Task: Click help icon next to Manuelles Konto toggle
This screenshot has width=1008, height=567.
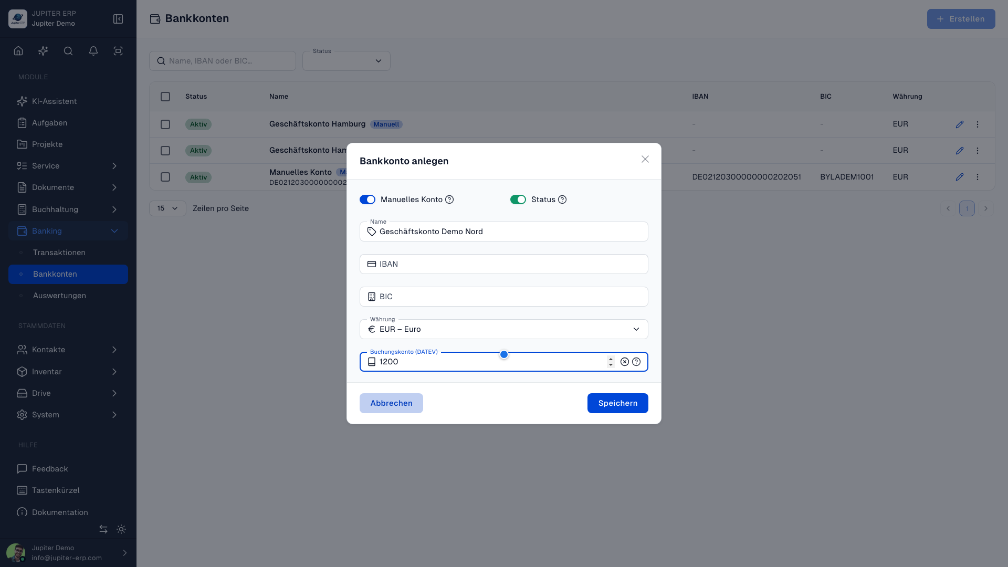Action: click(449, 199)
